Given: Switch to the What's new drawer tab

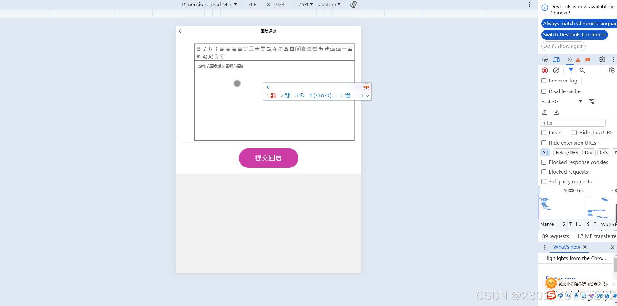Looking at the screenshot, I should tap(567, 247).
